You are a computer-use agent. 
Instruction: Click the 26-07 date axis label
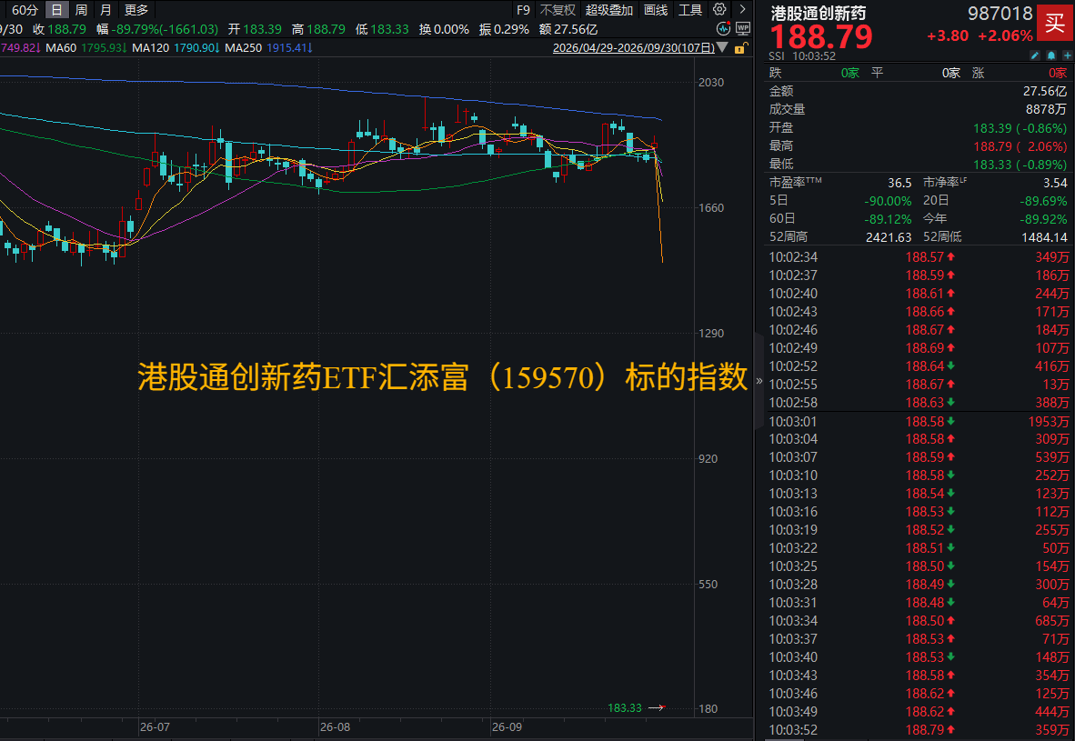tap(155, 727)
